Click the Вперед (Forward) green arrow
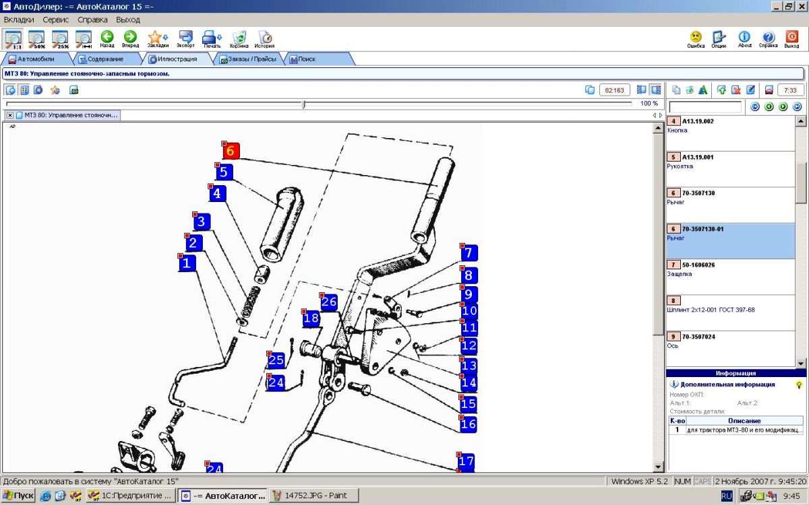Screen dimensions: 809x505 tap(130, 37)
